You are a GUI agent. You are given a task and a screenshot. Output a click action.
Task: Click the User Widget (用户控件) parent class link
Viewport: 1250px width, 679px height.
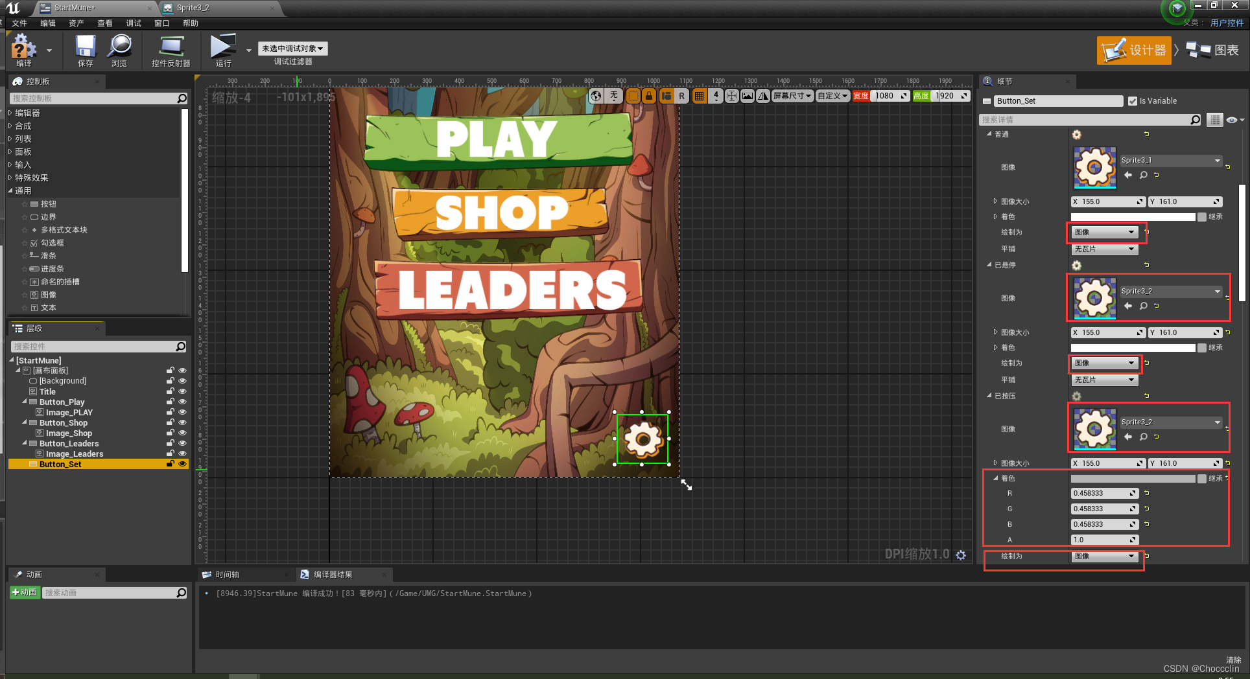(x=1227, y=23)
